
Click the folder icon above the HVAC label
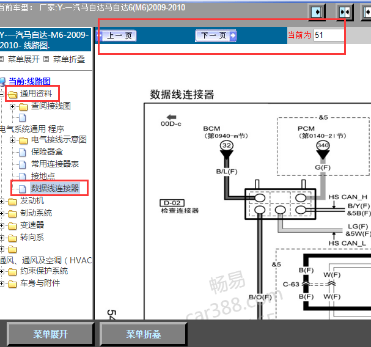[12, 249]
